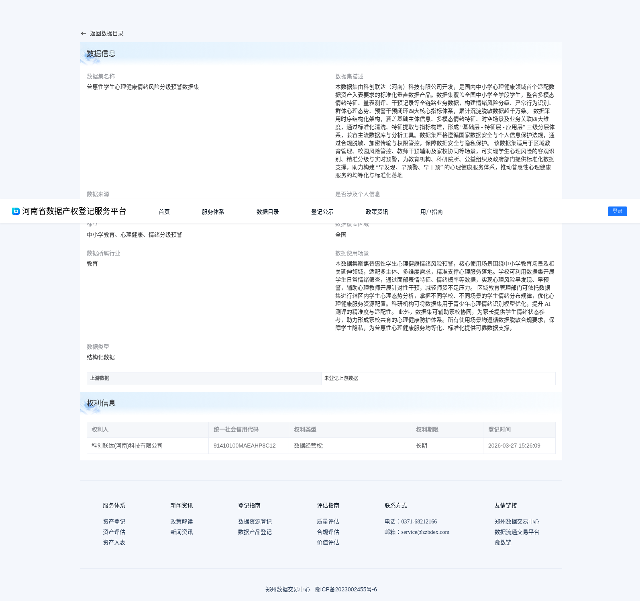Click 科创联达(河南)科技有限公司 table cell

[x=148, y=446]
